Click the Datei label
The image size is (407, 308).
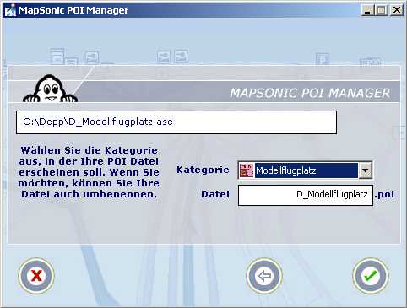(x=215, y=194)
